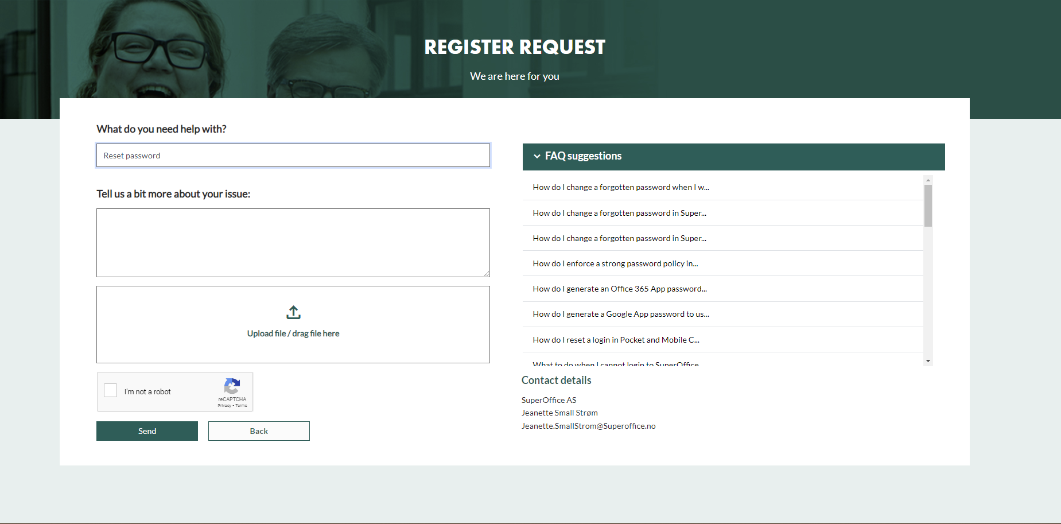
Task: Click the issue description text area
Action: (x=293, y=242)
